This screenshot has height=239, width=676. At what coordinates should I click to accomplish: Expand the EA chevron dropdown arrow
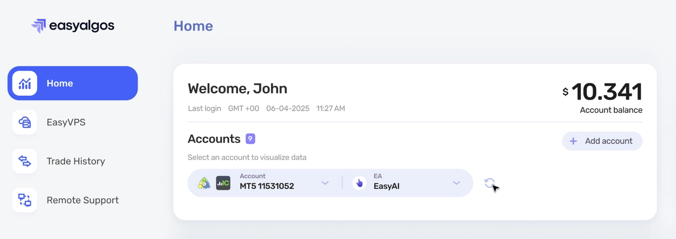[456, 183]
